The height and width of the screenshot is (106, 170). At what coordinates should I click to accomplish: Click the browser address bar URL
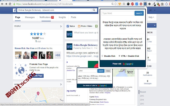(x=44, y=4)
